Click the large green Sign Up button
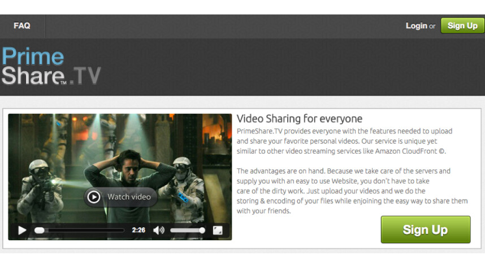 (x=426, y=229)
